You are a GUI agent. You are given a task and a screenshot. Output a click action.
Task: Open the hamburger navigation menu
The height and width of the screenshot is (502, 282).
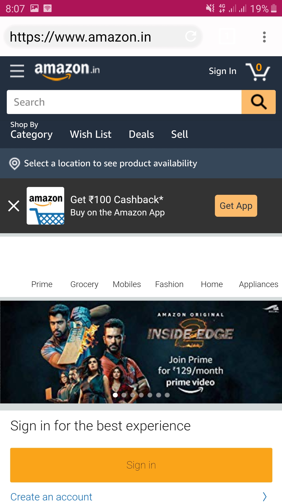point(17,71)
